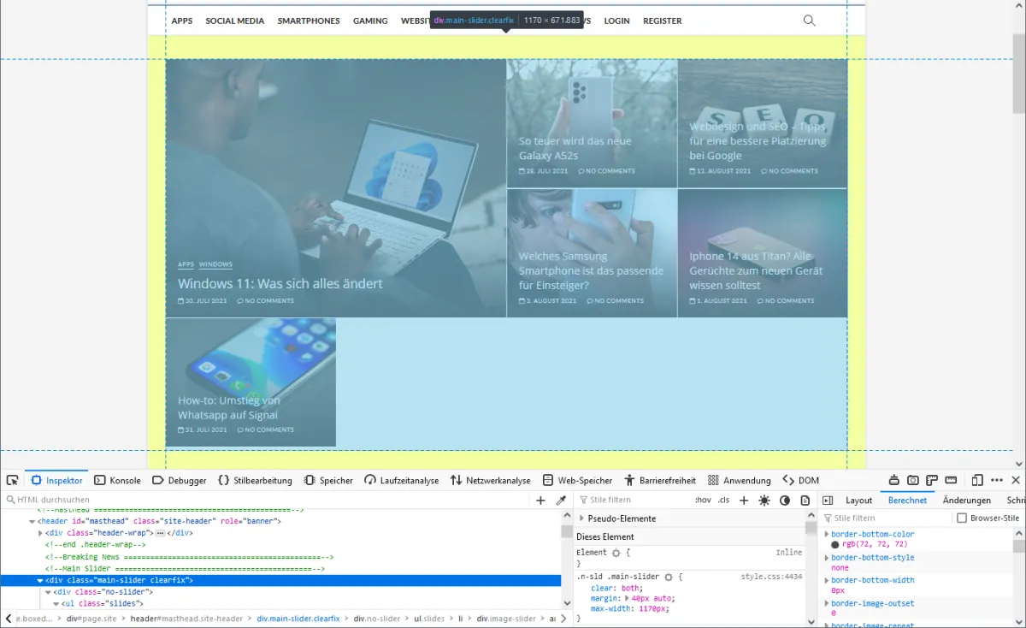Take a screenshot with the camera icon
Viewport: 1026px width, 628px height.
(913, 480)
